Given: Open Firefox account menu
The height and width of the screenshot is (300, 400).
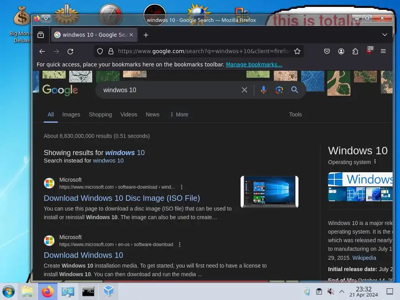Looking at the screenshot, I should 341,51.
